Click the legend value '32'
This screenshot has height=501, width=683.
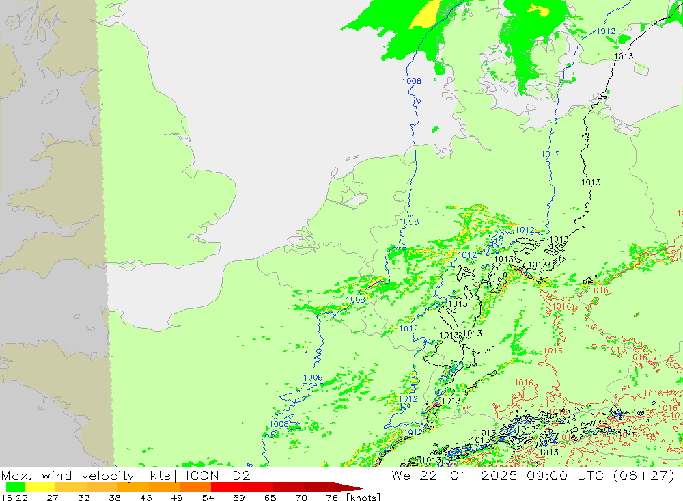point(83,498)
